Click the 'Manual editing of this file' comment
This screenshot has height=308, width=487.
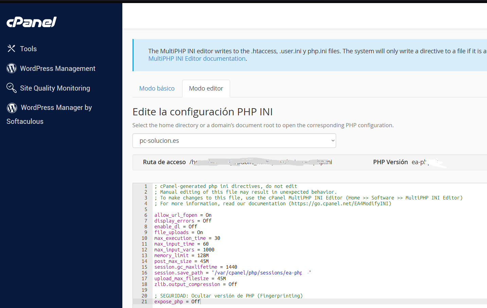coord(245,192)
